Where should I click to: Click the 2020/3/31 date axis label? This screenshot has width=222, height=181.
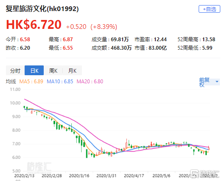(107, 176)
